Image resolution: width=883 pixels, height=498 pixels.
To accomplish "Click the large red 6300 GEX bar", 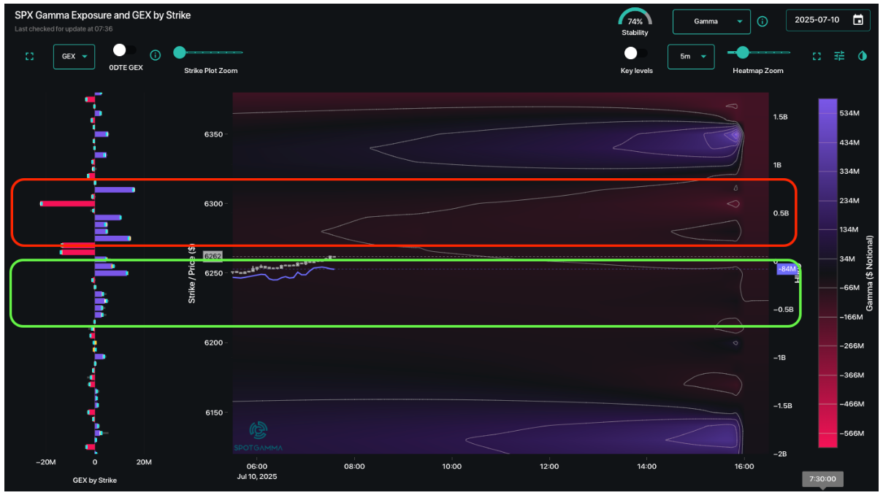I will [67, 204].
